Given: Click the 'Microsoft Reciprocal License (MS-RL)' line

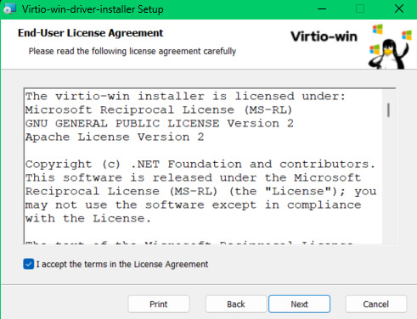Looking at the screenshot, I should [x=159, y=109].
